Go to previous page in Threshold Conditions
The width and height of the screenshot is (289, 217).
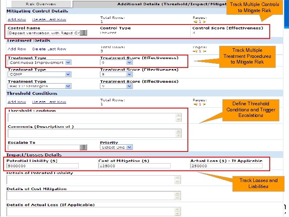coord(195,104)
